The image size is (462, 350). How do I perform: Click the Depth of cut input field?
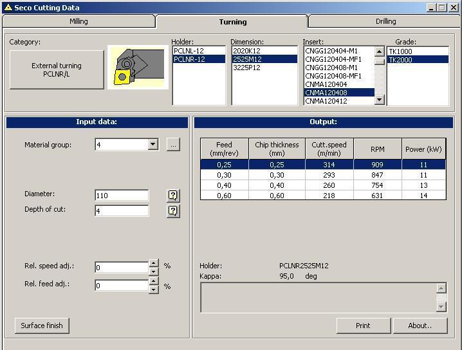coord(122,210)
